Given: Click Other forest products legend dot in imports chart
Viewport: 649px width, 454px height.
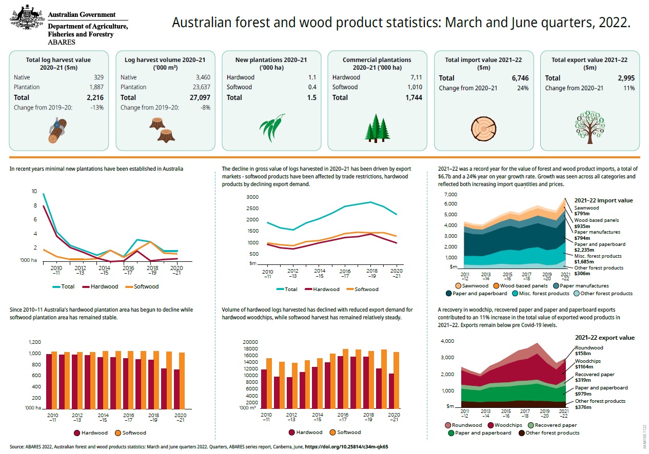Looking at the screenshot, I should click(x=577, y=294).
